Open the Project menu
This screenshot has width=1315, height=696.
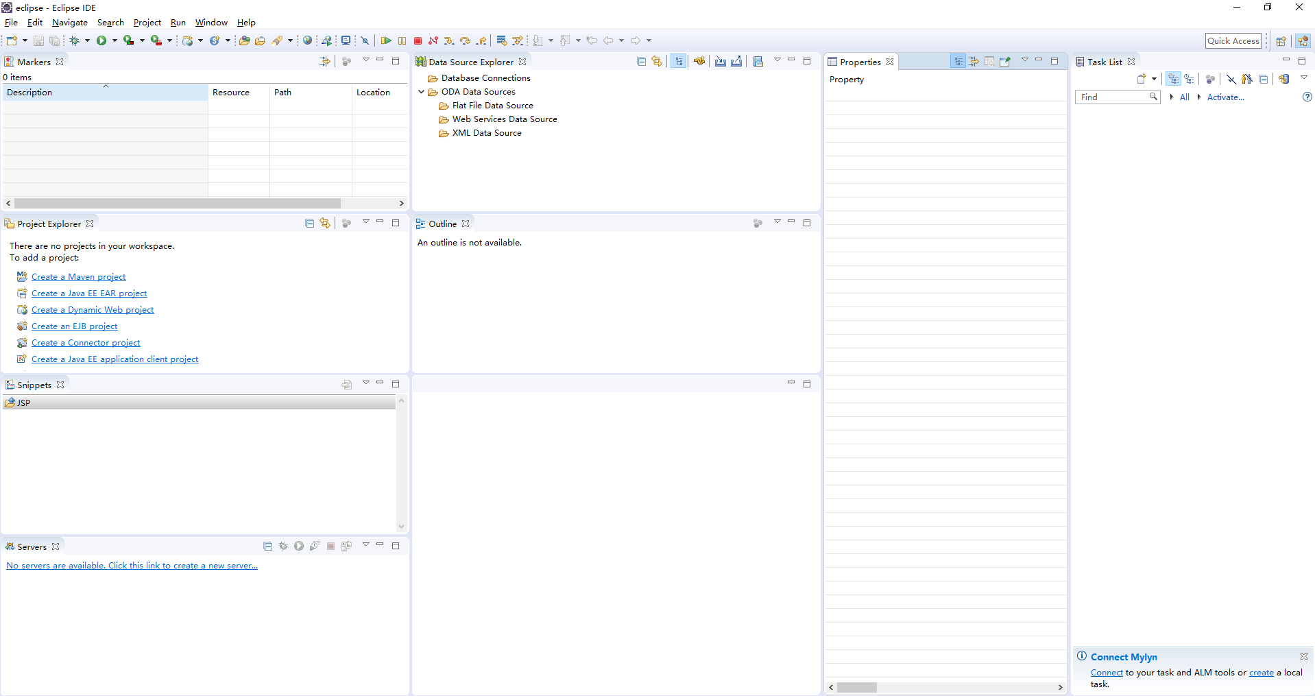pyautogui.click(x=147, y=23)
